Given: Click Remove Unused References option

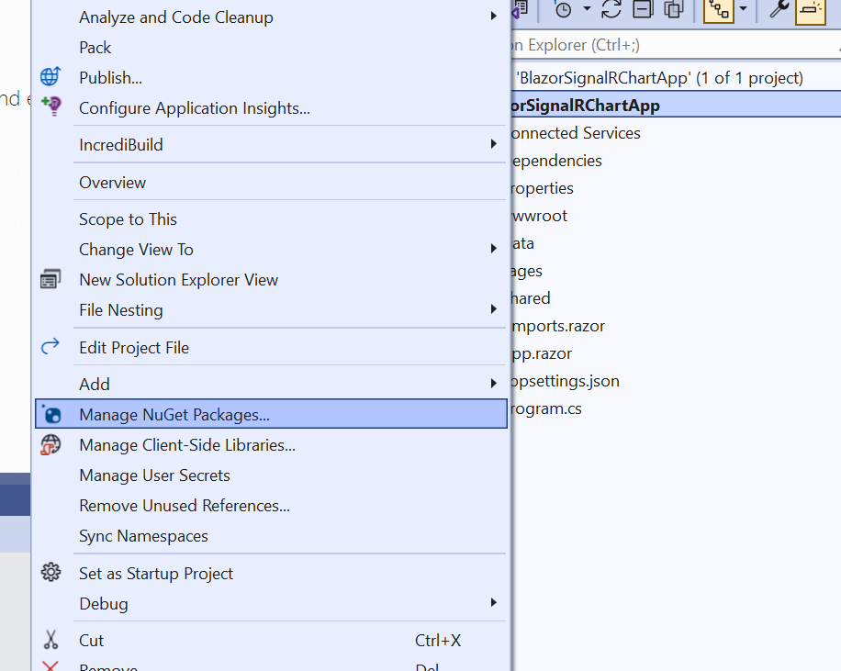Looking at the screenshot, I should pos(185,506).
